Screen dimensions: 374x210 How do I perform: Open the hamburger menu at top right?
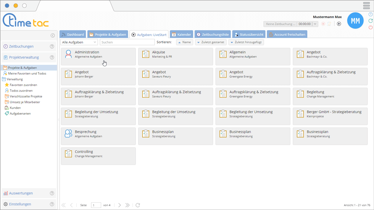pos(366,6)
